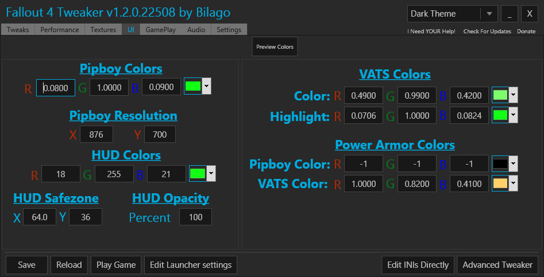Image resolution: width=544 pixels, height=277 pixels.
Task: Click the Pipboy Colors heading
Action: 121,69
